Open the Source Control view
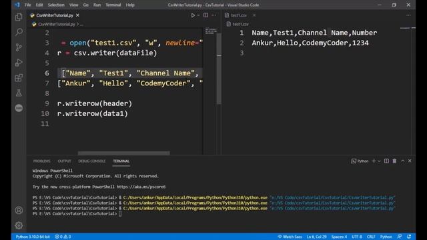This screenshot has width=427, height=240. [19, 47]
